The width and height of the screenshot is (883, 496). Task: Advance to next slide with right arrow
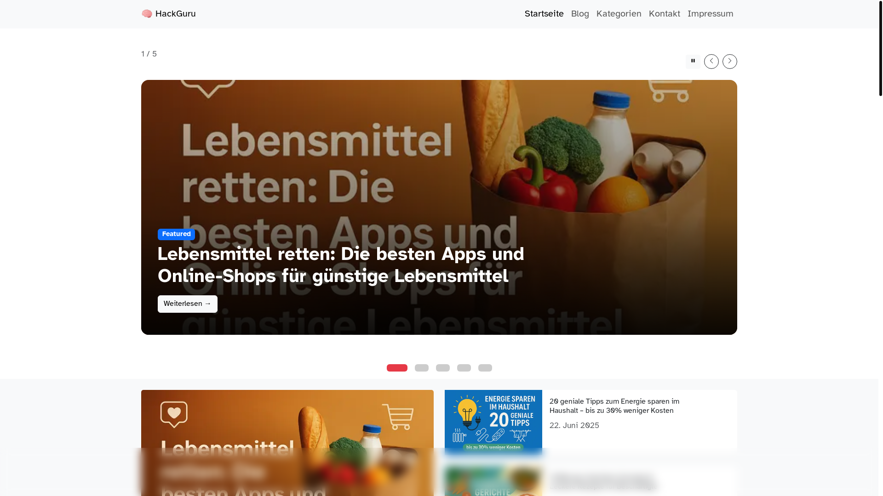(729, 62)
